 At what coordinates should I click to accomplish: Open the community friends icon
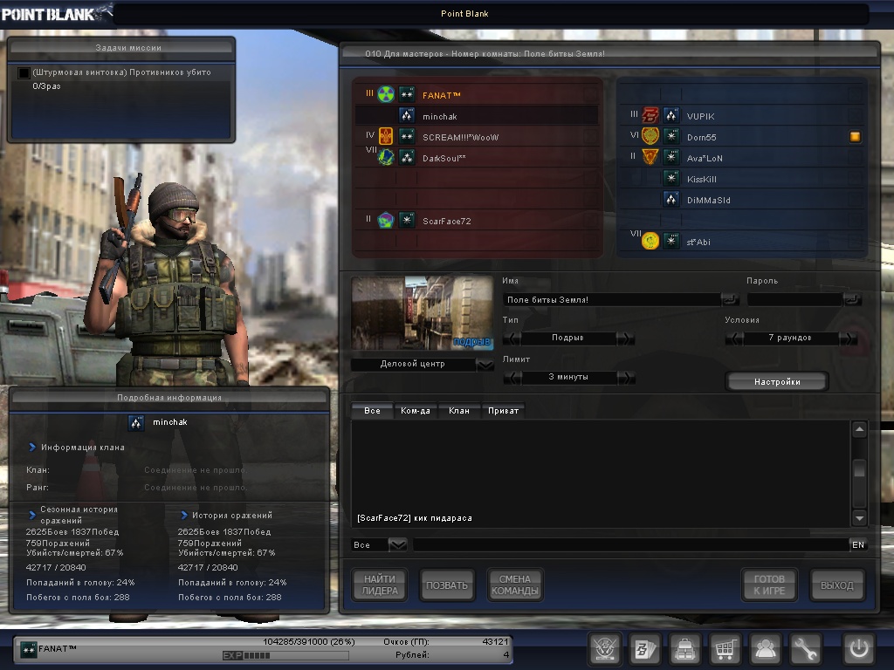tap(765, 648)
